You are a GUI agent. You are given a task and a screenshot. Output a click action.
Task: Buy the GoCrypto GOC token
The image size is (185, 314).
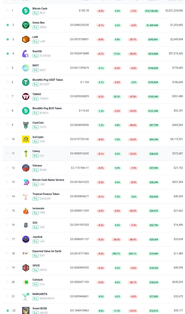coord(35,141)
